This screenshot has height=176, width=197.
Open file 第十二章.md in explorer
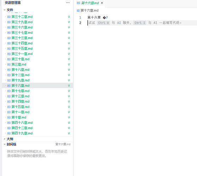(x=37, y=75)
